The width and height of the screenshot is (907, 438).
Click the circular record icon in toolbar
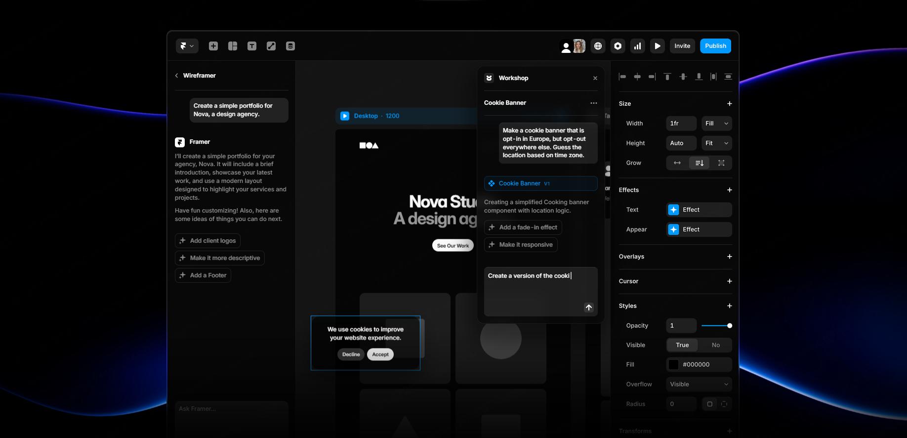tap(618, 46)
